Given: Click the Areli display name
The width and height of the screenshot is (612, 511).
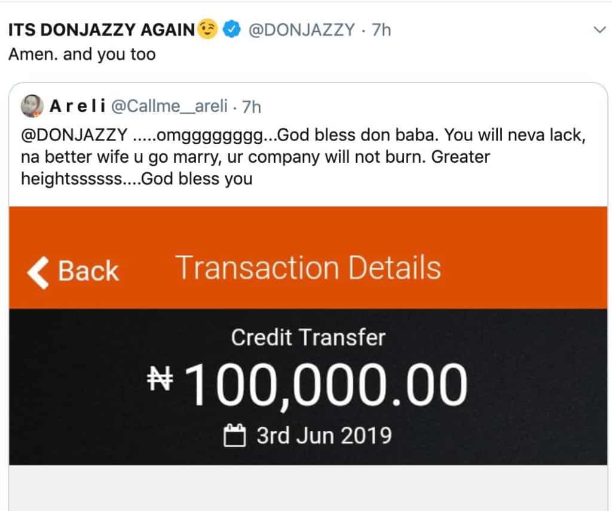Looking at the screenshot, I should click(x=77, y=107).
